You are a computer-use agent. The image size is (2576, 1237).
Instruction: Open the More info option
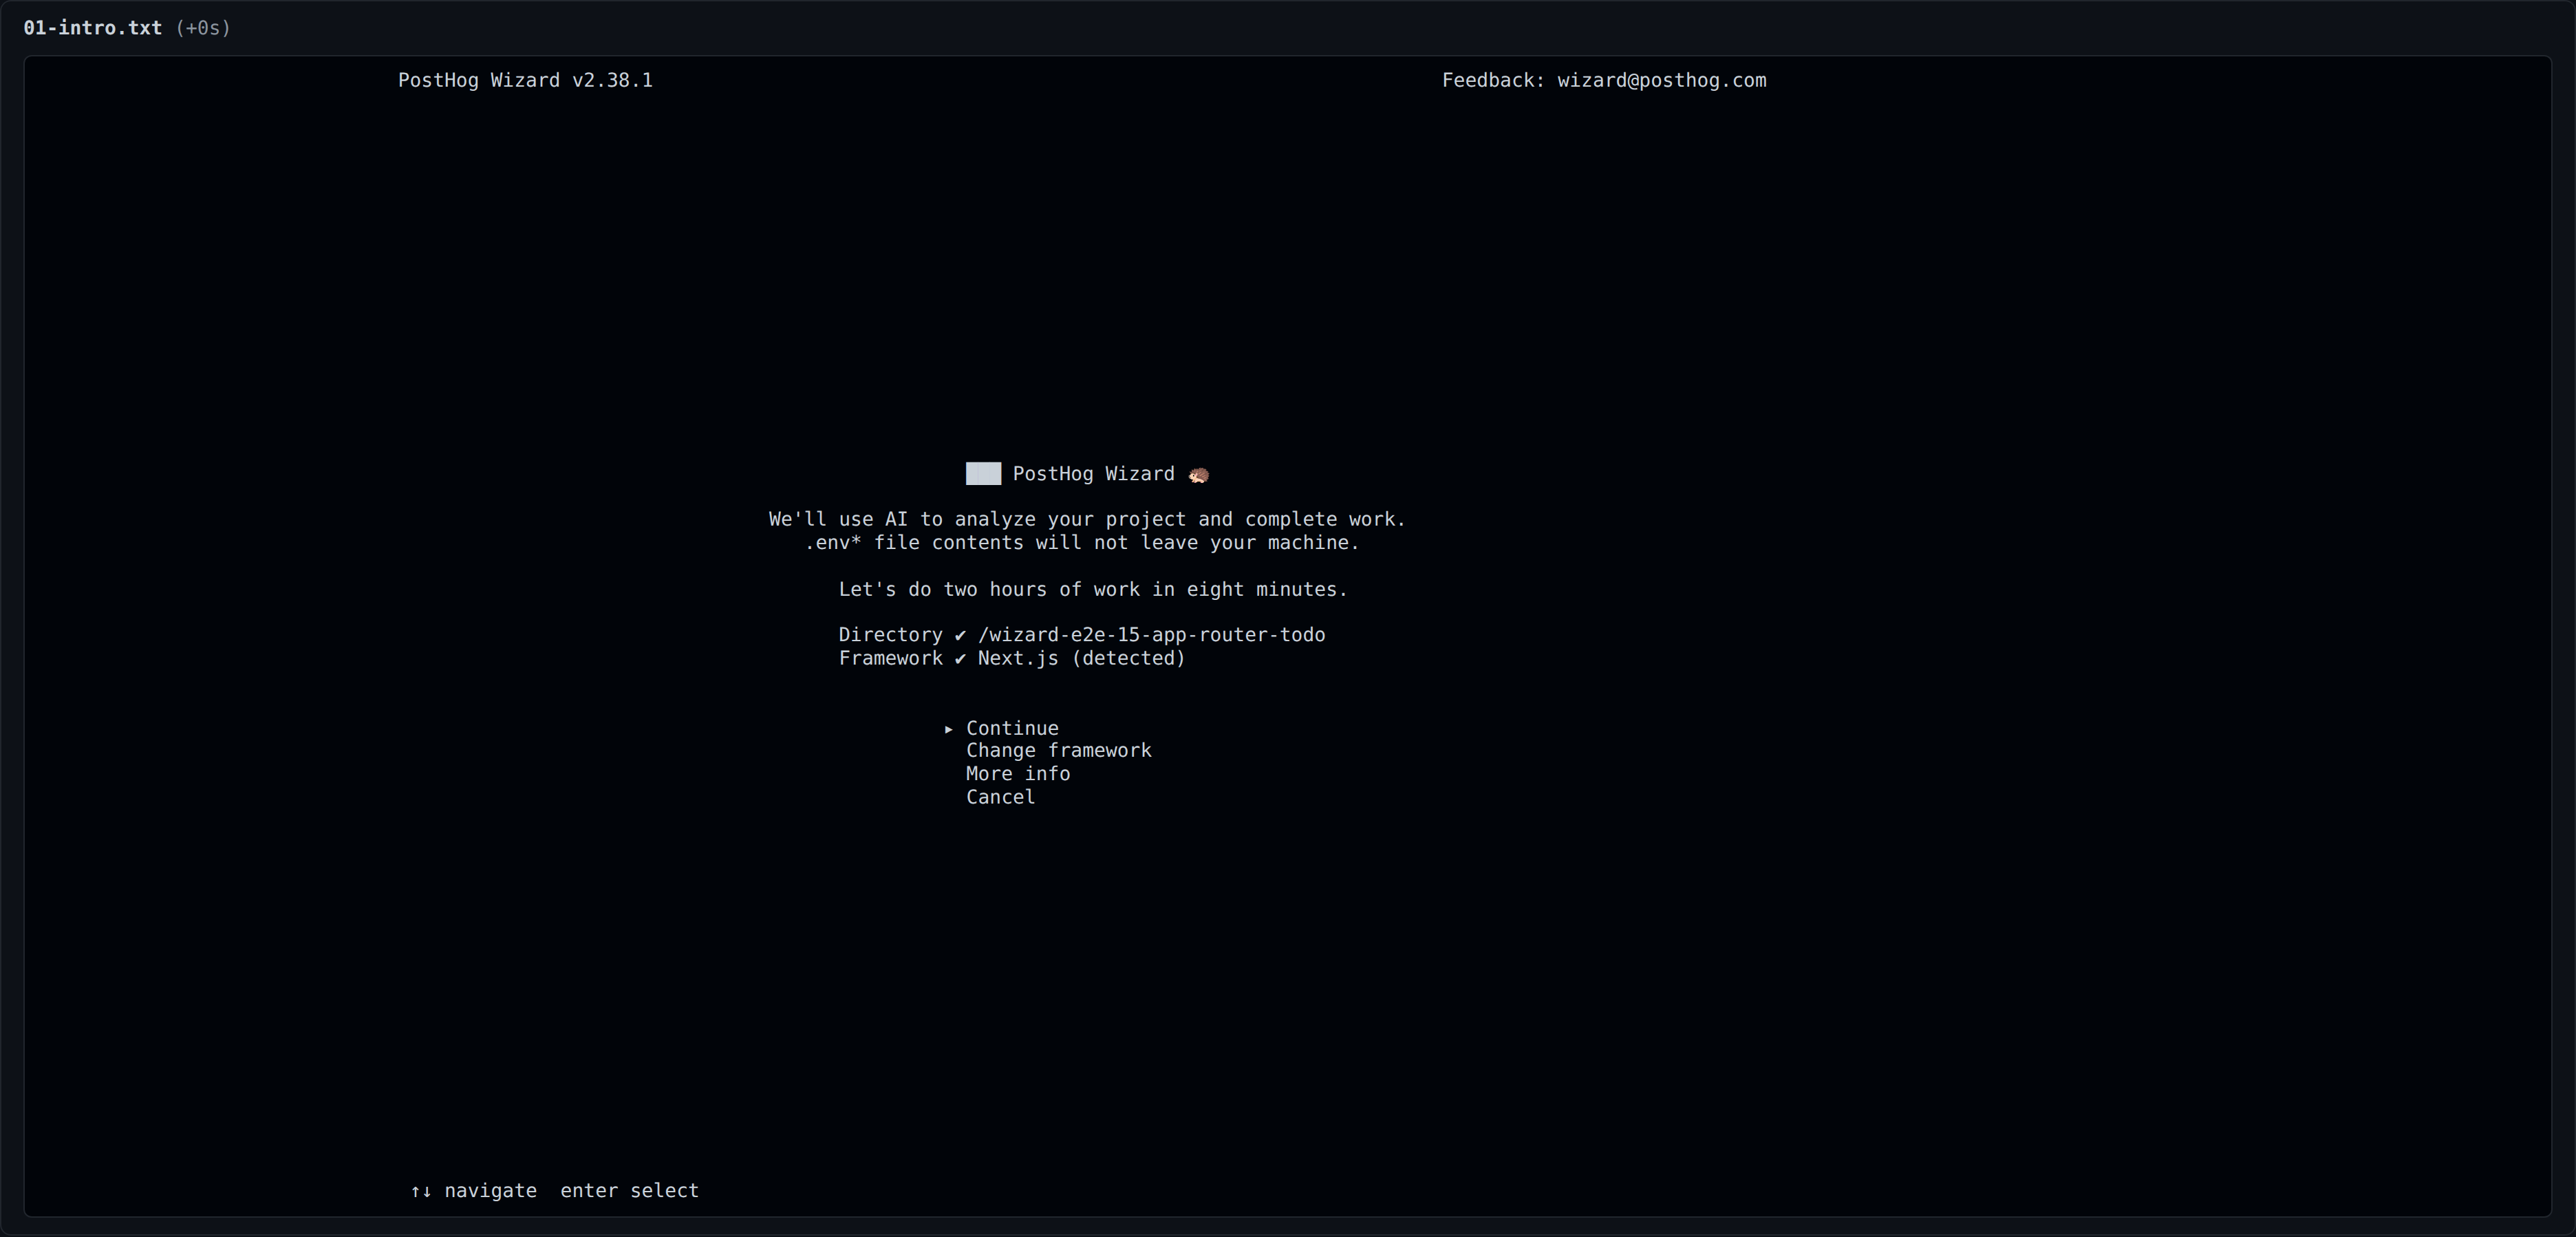click(x=1017, y=774)
